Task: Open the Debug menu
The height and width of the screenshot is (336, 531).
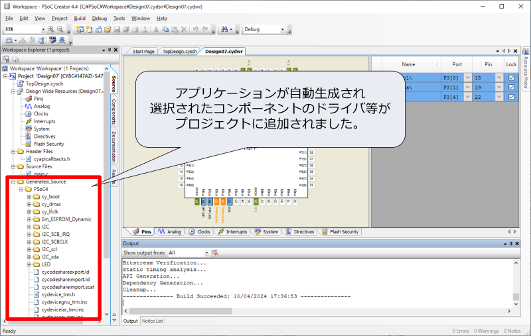Action: [99, 19]
